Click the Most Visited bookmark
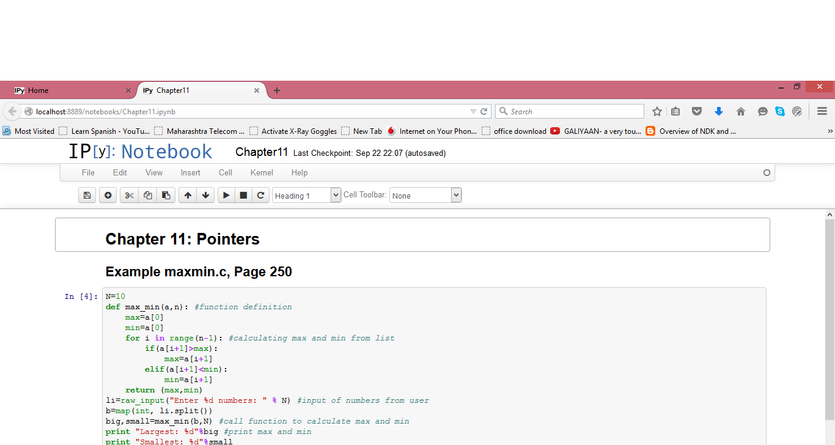Viewport: 835px width, 445px height. (34, 131)
